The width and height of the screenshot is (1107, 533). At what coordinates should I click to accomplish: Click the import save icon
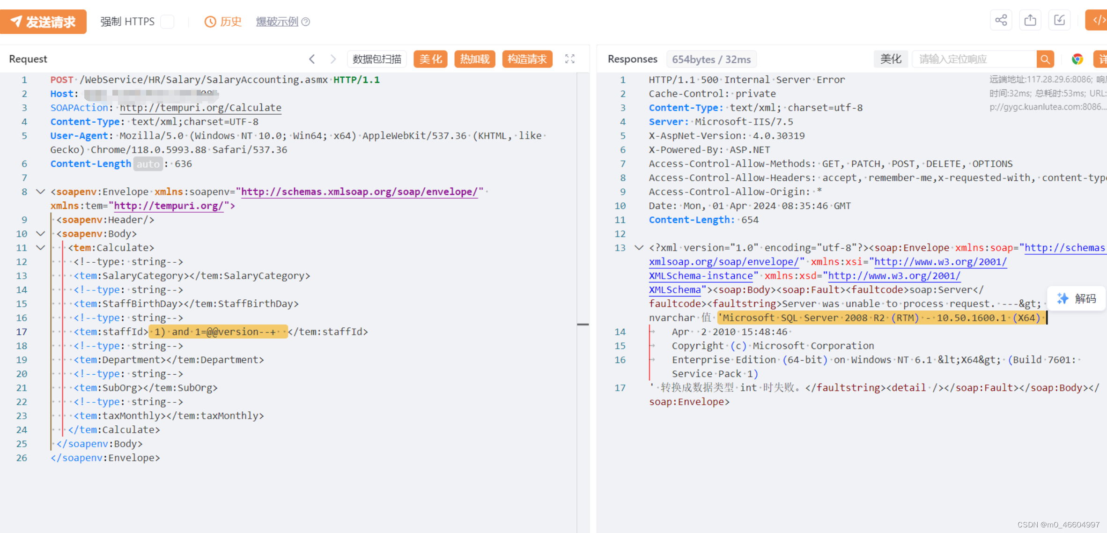(1059, 20)
